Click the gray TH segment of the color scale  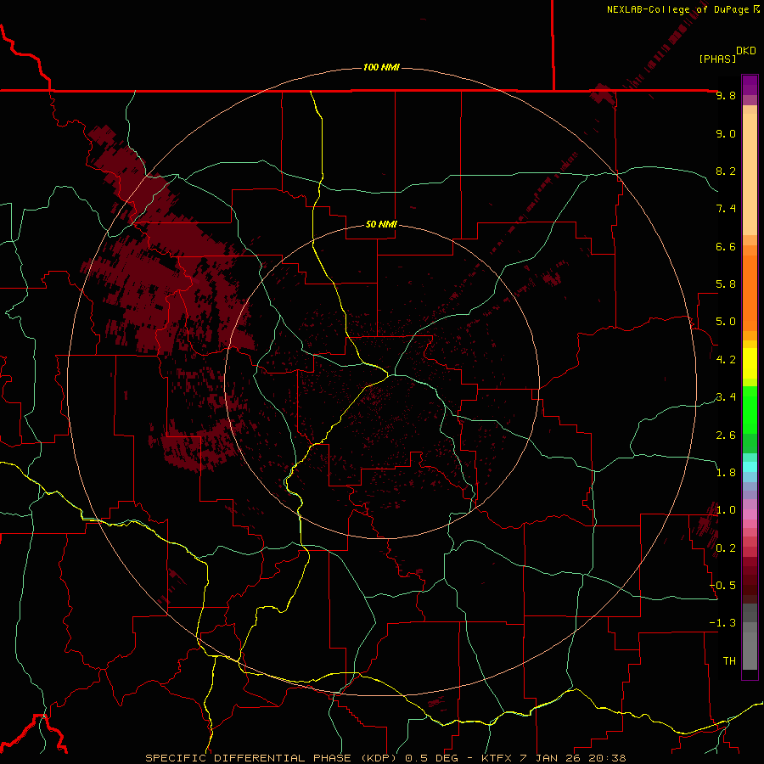[750, 650]
